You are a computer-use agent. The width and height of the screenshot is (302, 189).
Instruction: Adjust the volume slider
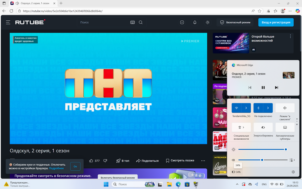263,160
